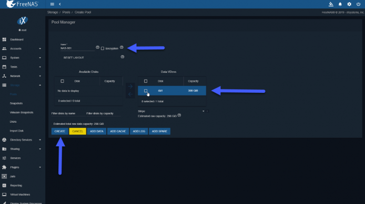Collapse sidebar with the back chevron
This screenshot has width=365, height=204.
click(60, 4)
